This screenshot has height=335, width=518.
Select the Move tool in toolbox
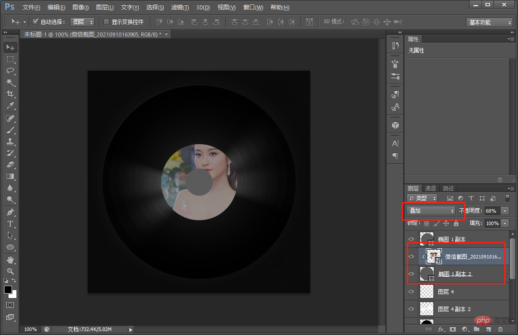pos(10,48)
